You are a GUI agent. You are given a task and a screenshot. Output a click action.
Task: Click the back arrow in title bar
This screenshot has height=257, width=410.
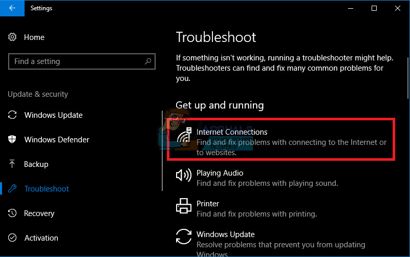point(12,8)
